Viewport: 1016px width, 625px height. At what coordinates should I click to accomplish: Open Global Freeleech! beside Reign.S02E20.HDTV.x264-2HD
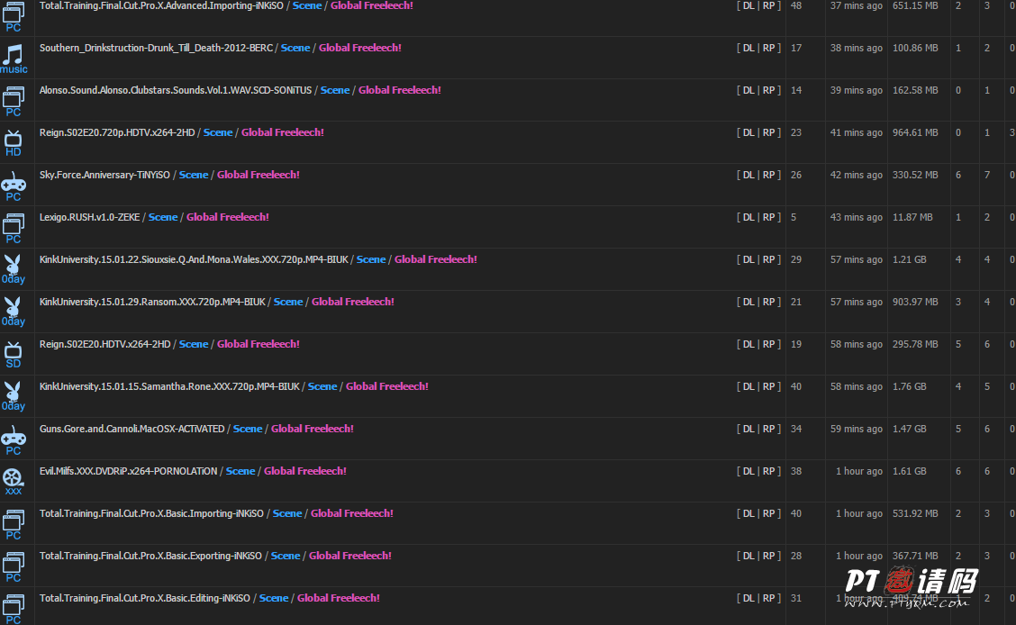point(259,344)
